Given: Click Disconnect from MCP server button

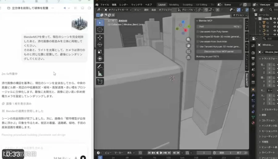Looking at the screenshot, I should [219, 52].
